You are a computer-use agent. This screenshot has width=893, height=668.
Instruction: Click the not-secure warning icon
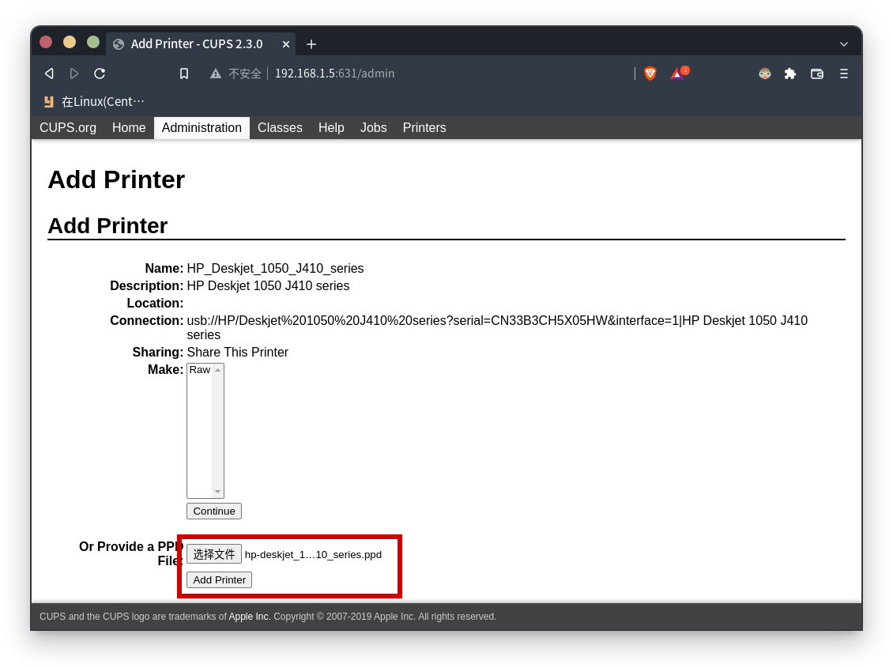[x=216, y=74]
